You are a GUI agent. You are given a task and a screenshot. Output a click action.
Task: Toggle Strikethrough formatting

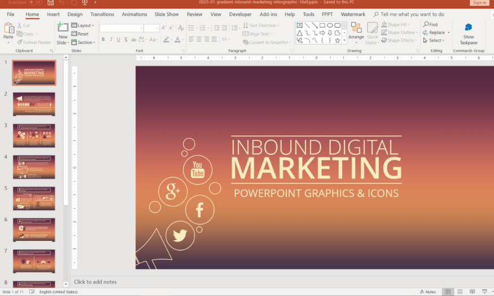coord(134,39)
